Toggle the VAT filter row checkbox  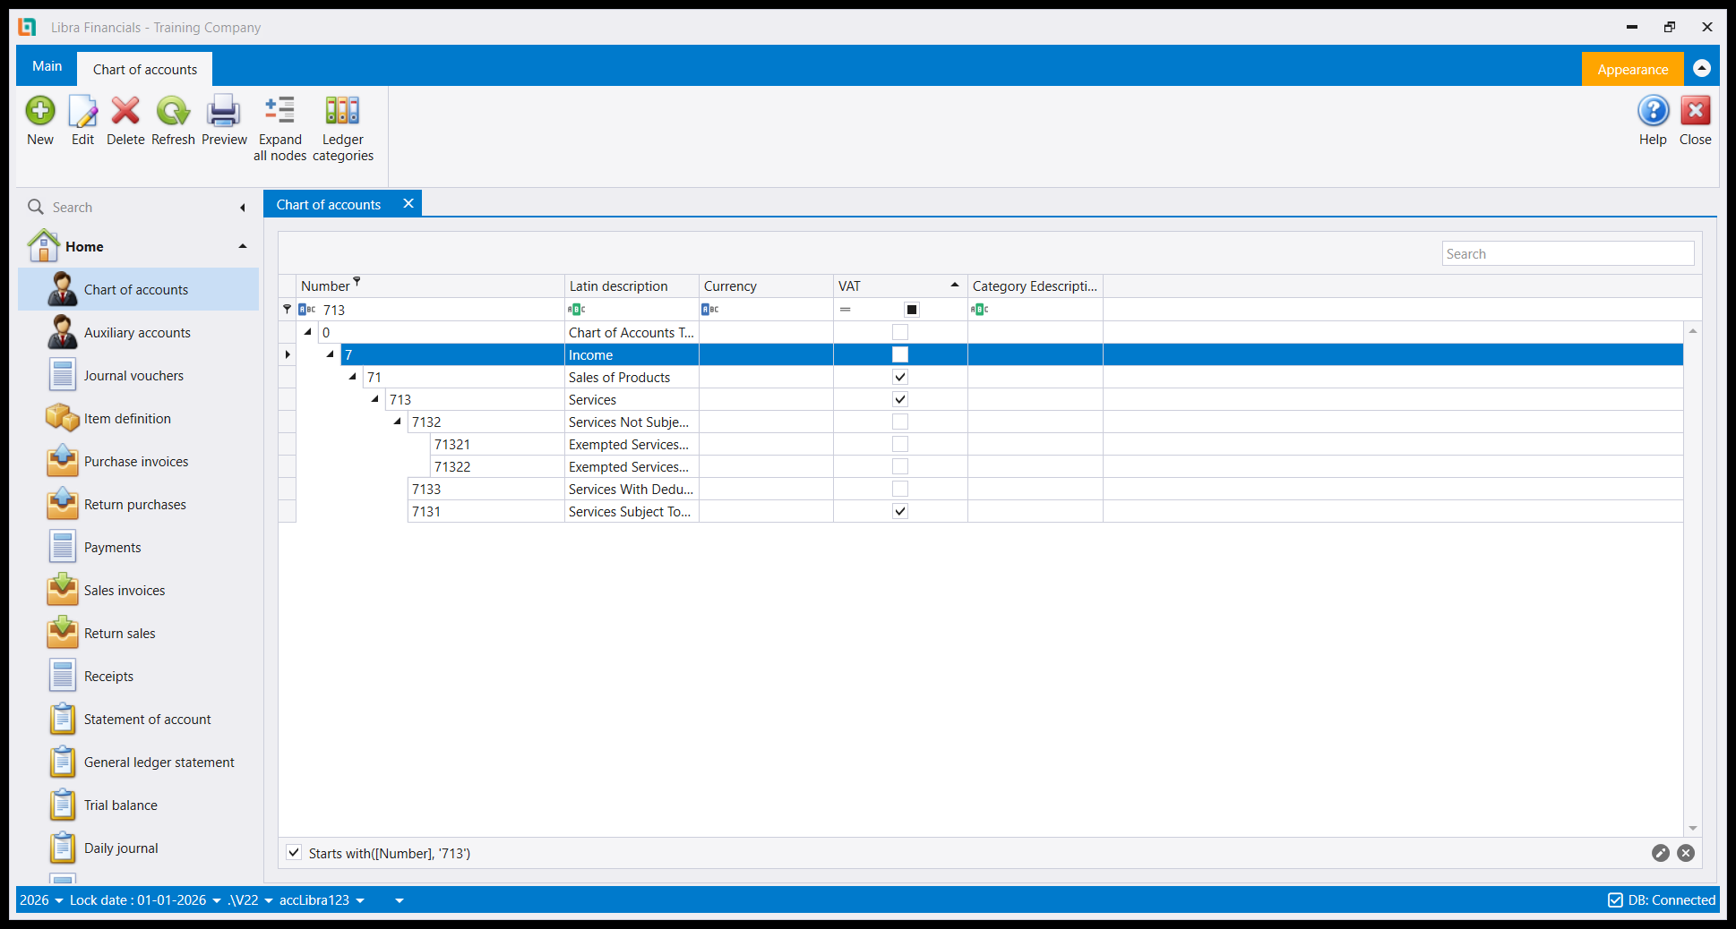[x=912, y=310]
